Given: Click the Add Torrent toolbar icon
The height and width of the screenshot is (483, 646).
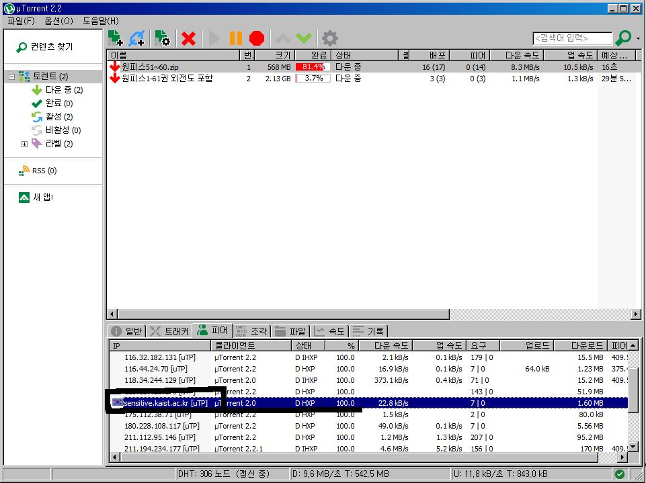Looking at the screenshot, I should [116, 38].
